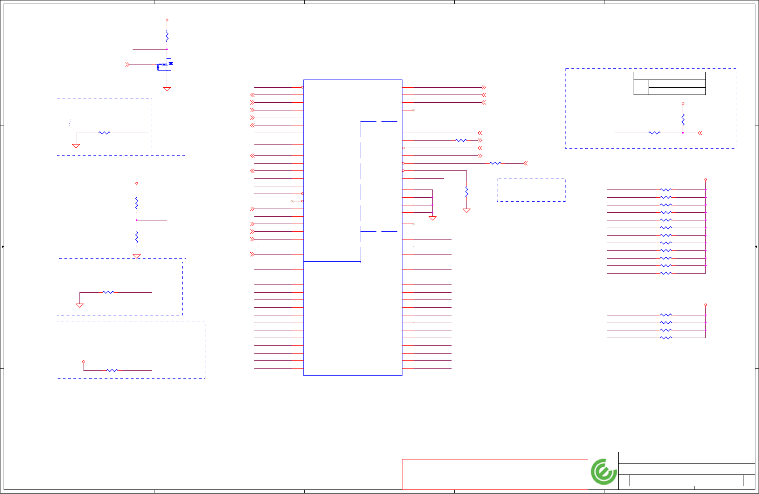Select the ground symbol below the MOSFET transistor

click(x=167, y=89)
